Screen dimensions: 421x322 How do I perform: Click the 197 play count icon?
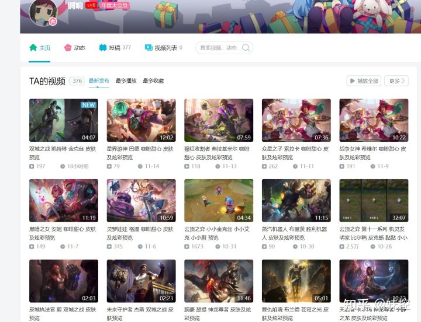pos(32,166)
